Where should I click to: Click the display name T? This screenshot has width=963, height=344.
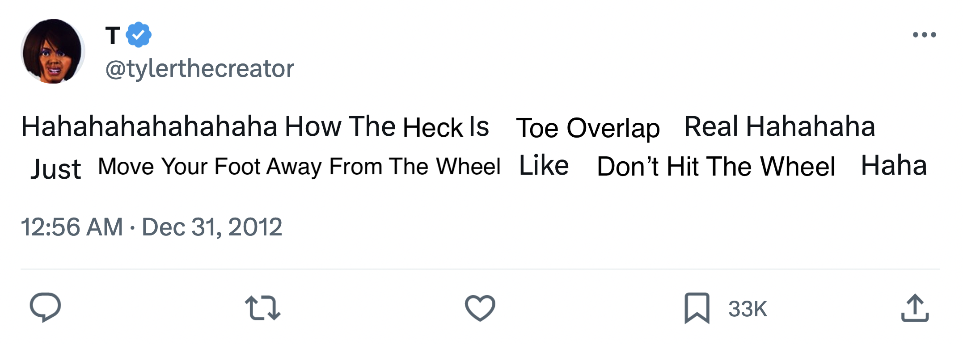113,35
